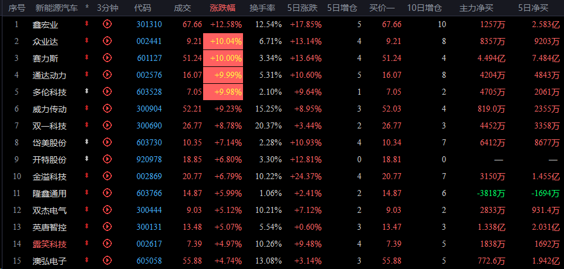Click red marker icon beside 露笑科技
This screenshot has height=269, width=564.
pyautogui.click(x=86, y=244)
